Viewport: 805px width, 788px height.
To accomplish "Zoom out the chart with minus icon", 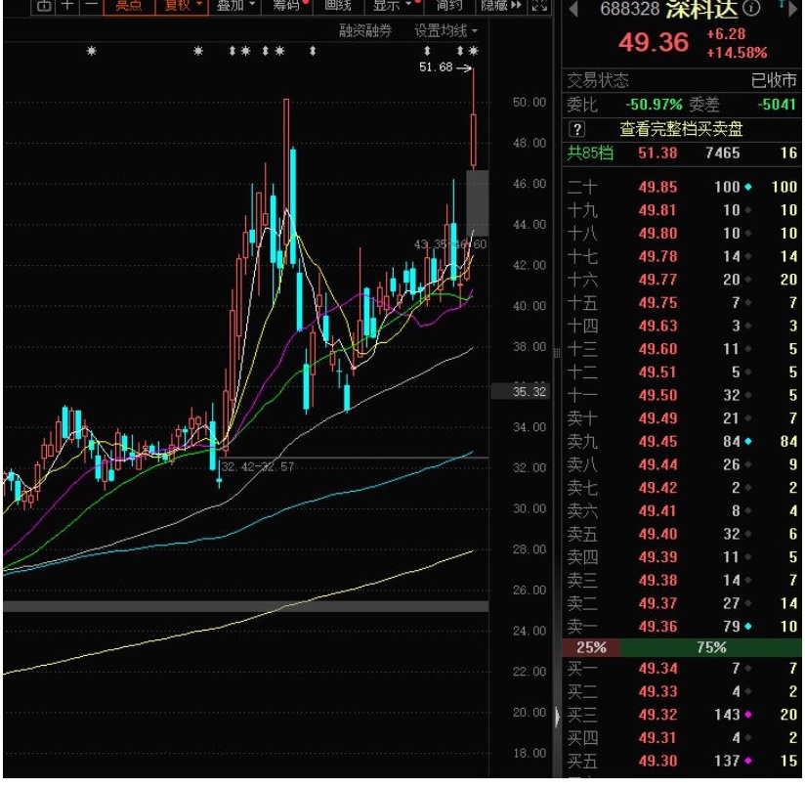I will pyautogui.click(x=91, y=6).
